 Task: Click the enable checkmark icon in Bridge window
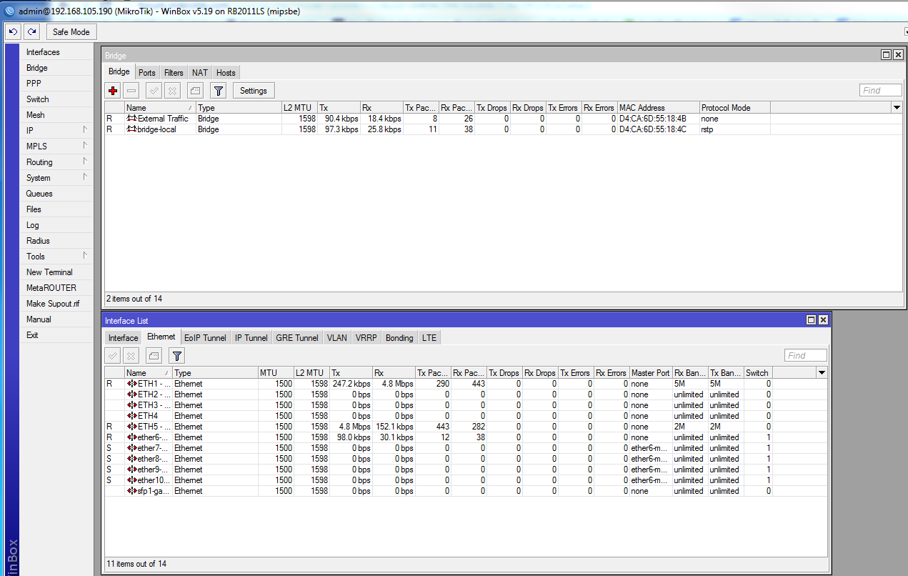coord(154,91)
